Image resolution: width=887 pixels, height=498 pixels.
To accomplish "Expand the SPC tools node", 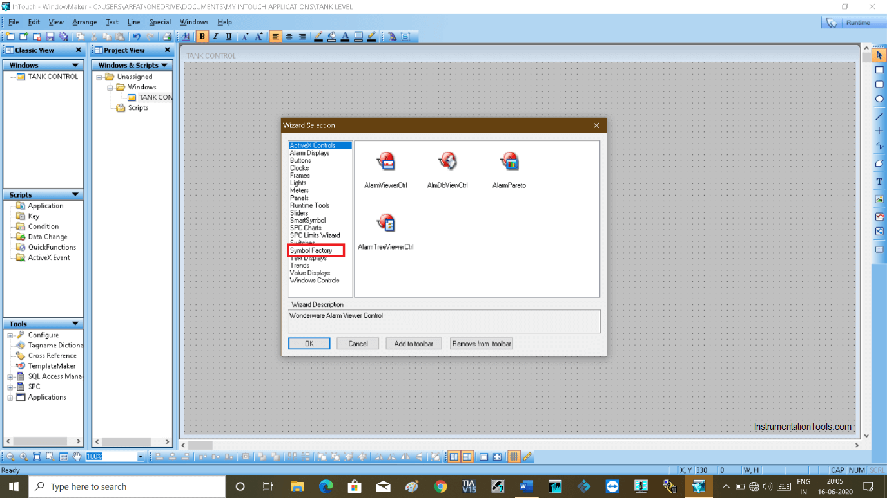I will (10, 387).
